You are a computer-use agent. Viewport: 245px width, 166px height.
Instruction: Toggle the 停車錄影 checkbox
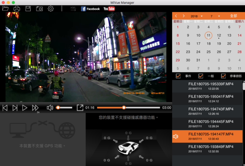[x=223, y=76]
